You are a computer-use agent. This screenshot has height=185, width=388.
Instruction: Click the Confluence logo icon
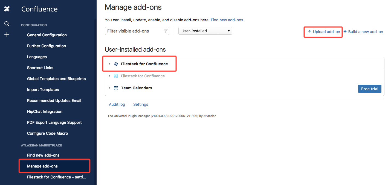click(x=7, y=9)
